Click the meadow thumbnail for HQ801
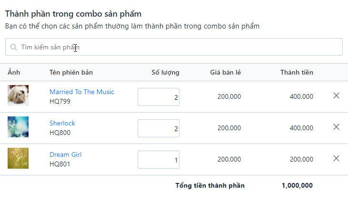This screenshot has width=348, height=201. point(18,158)
